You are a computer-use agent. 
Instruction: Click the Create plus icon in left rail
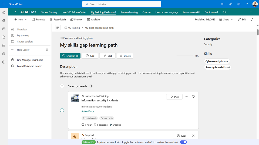[4, 62]
